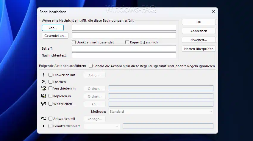Click the Vorlage... template button
Viewport: 253px width, 141px height.
(95, 119)
